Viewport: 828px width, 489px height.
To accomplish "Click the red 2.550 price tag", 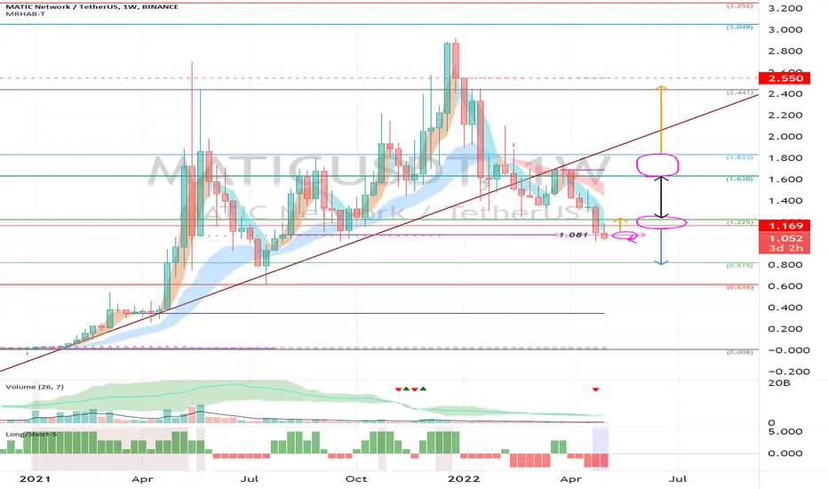I will click(784, 78).
